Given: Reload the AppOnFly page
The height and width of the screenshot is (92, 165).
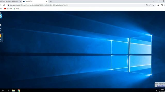Looking at the screenshot, I should tap(4, 5).
